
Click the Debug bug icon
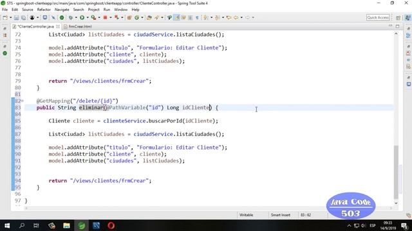[x=71, y=17]
